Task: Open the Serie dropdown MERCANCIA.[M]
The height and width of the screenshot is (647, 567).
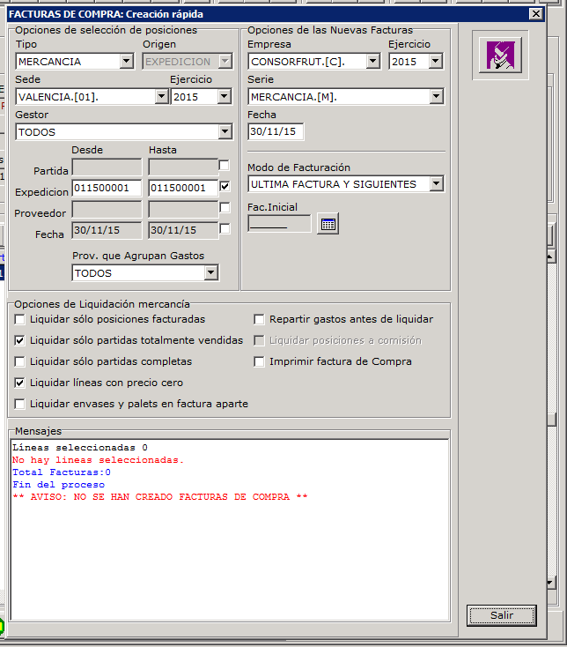Action: click(436, 97)
